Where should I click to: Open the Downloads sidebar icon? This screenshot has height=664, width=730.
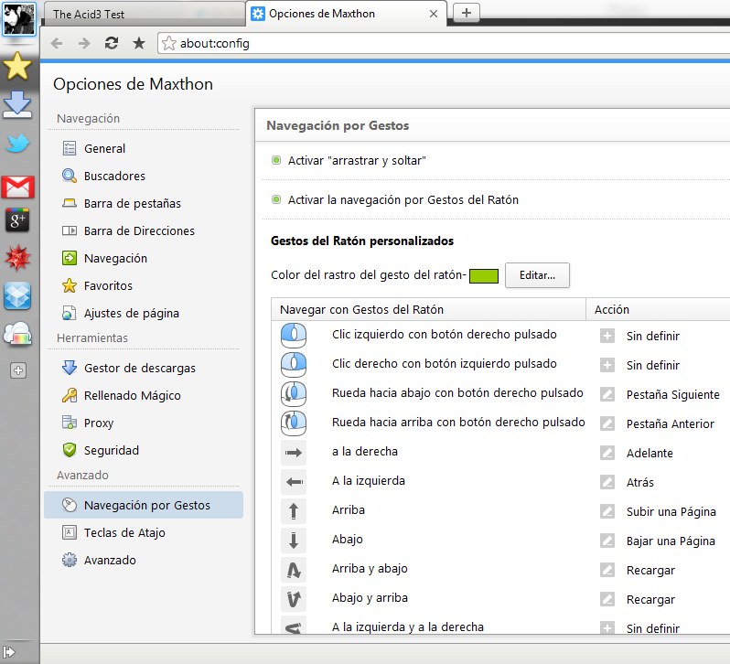18,105
